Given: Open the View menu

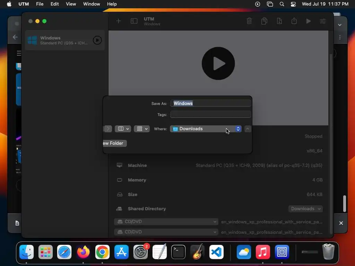Looking at the screenshot, I should pos(71,4).
